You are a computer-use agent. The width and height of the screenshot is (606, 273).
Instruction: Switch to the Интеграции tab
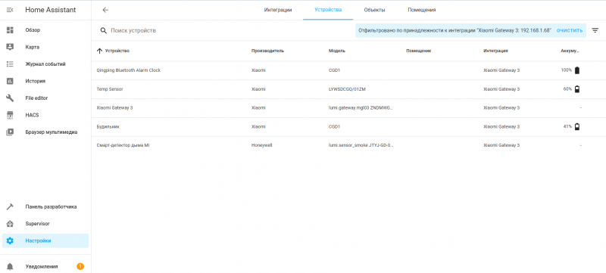(x=278, y=10)
